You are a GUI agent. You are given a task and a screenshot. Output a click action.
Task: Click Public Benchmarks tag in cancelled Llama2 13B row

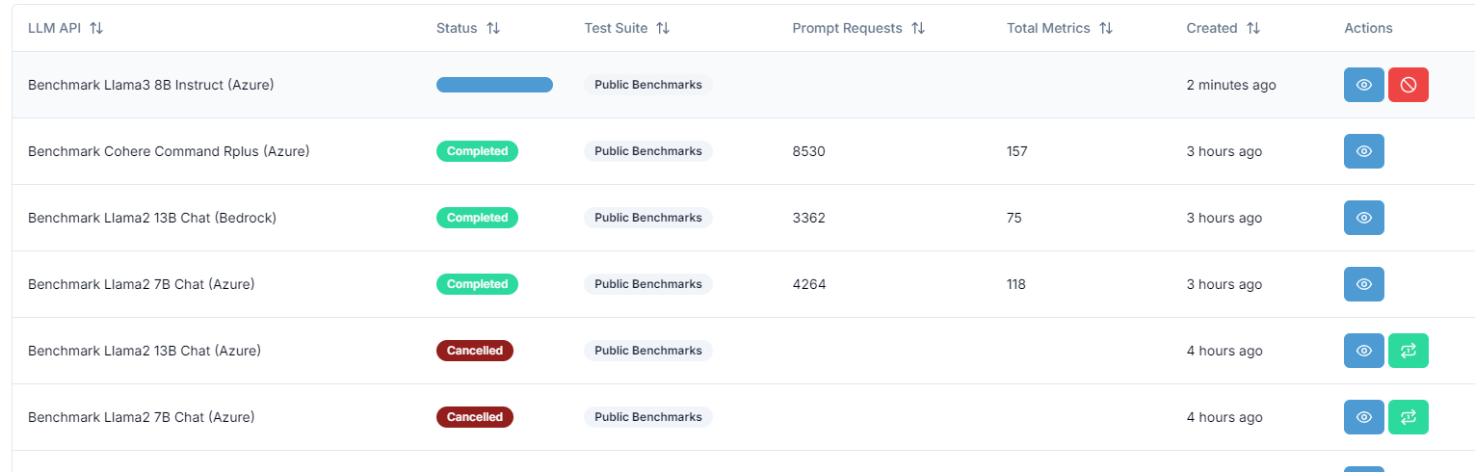tap(648, 351)
